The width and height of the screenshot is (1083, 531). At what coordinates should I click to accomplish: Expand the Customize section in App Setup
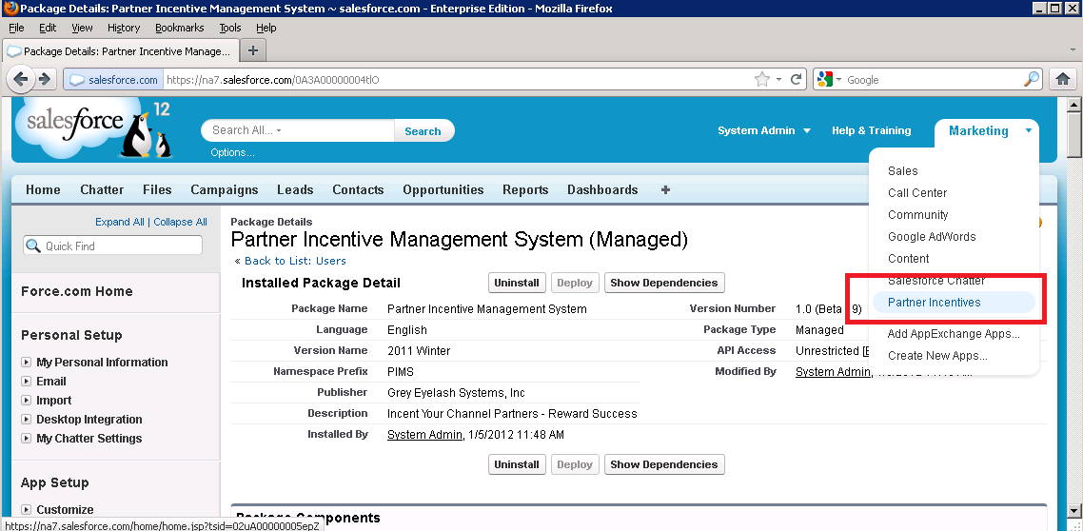pos(26,510)
